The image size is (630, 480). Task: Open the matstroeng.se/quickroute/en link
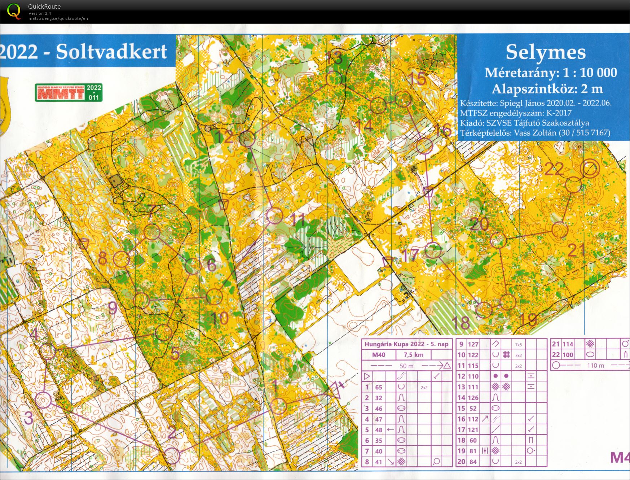click(58, 18)
